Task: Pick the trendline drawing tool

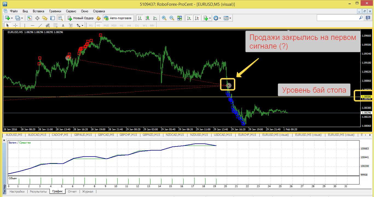Action: click(x=40, y=25)
